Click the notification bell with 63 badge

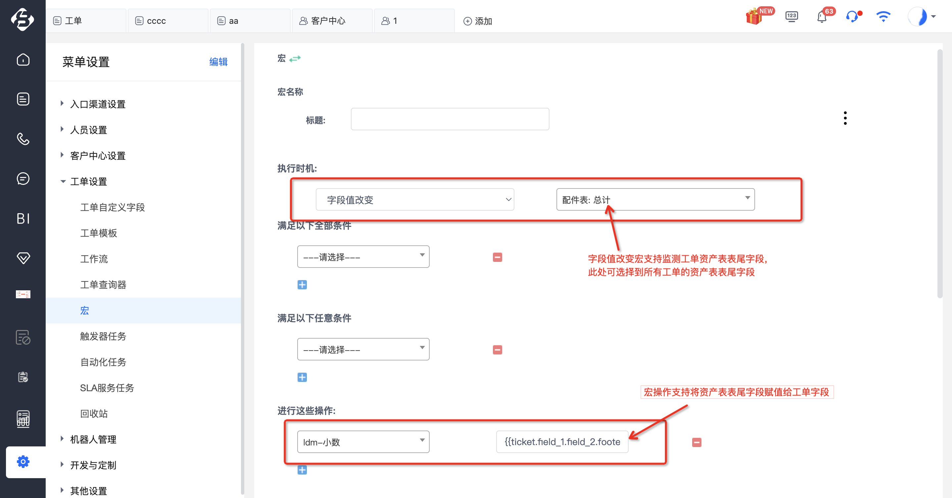[822, 17]
